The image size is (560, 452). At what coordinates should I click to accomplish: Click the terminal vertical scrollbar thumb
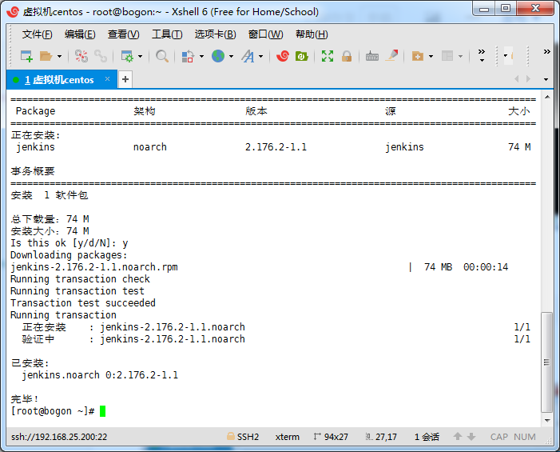click(546, 362)
